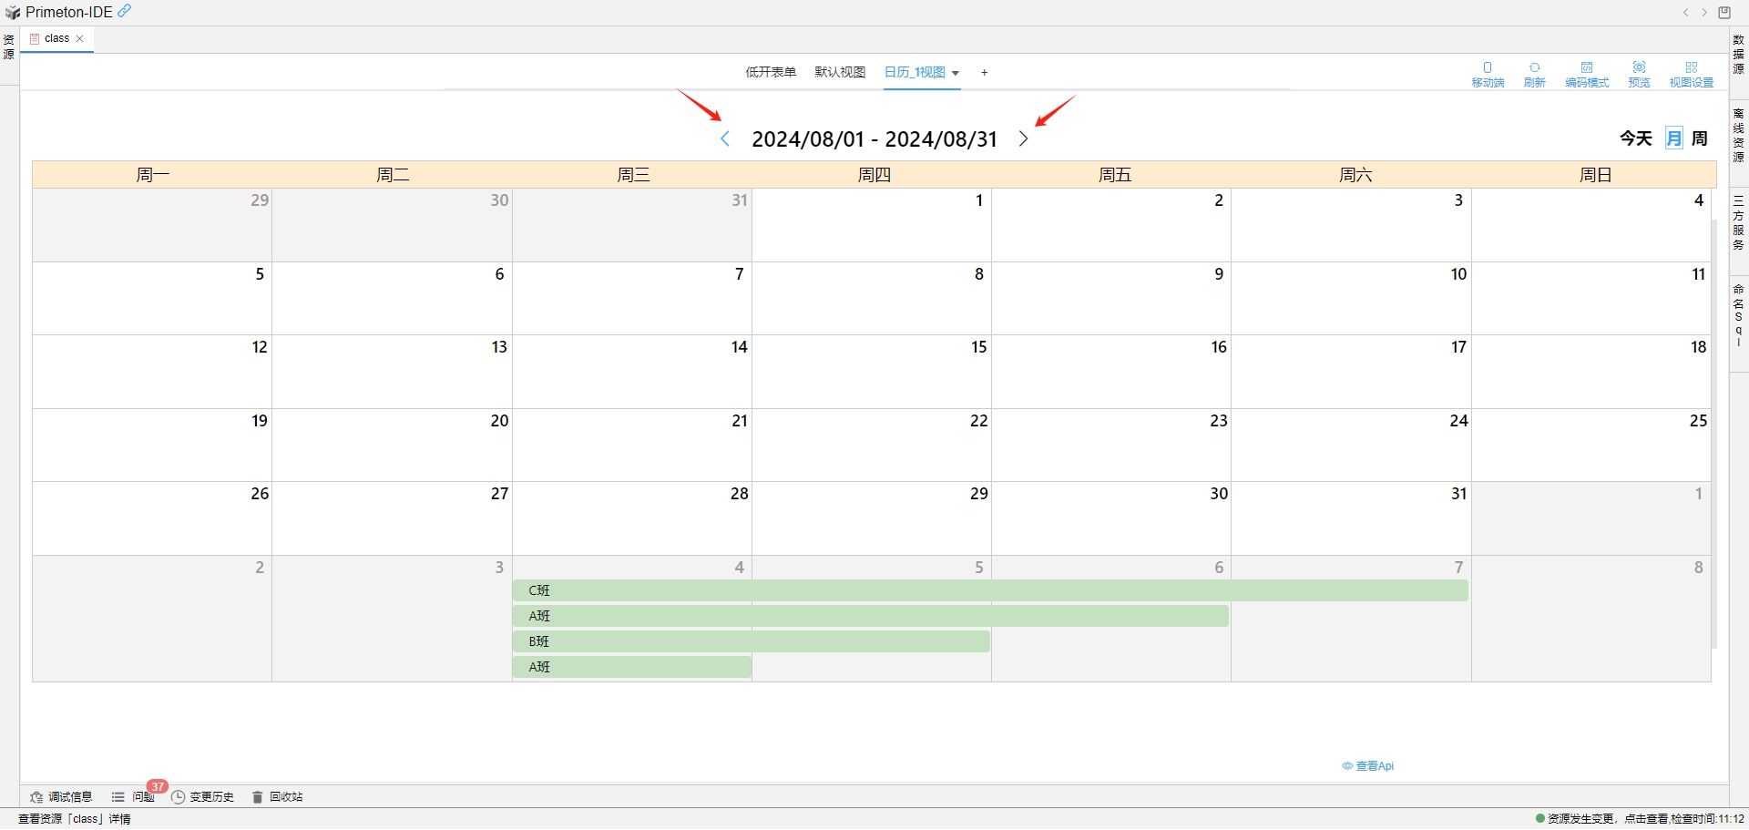The width and height of the screenshot is (1749, 830).
Task: Open the 回收站 recycle bin
Action: click(x=278, y=796)
